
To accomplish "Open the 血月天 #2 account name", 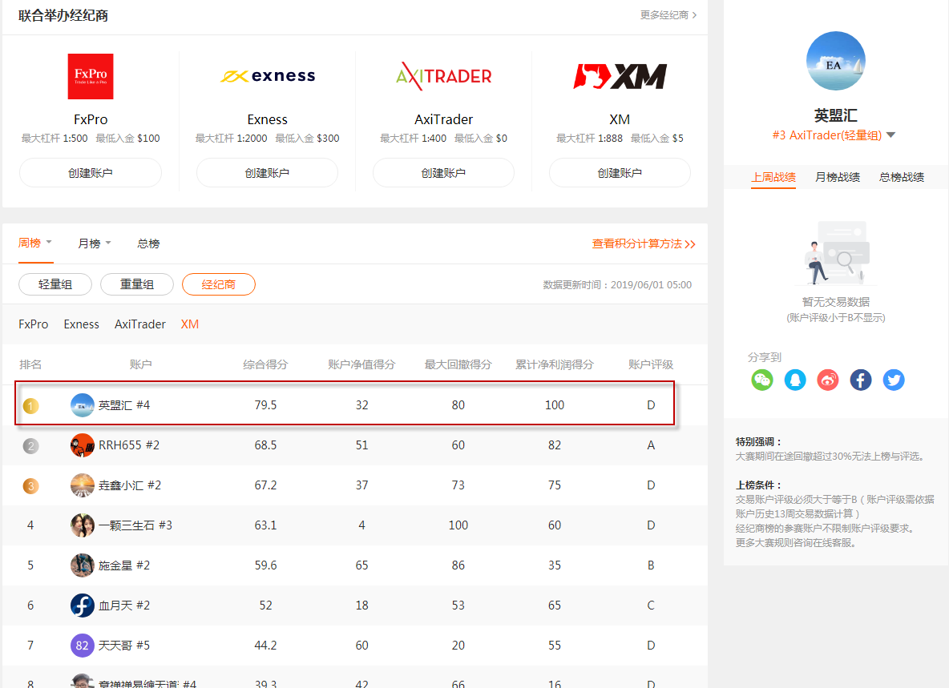I will coord(124,606).
